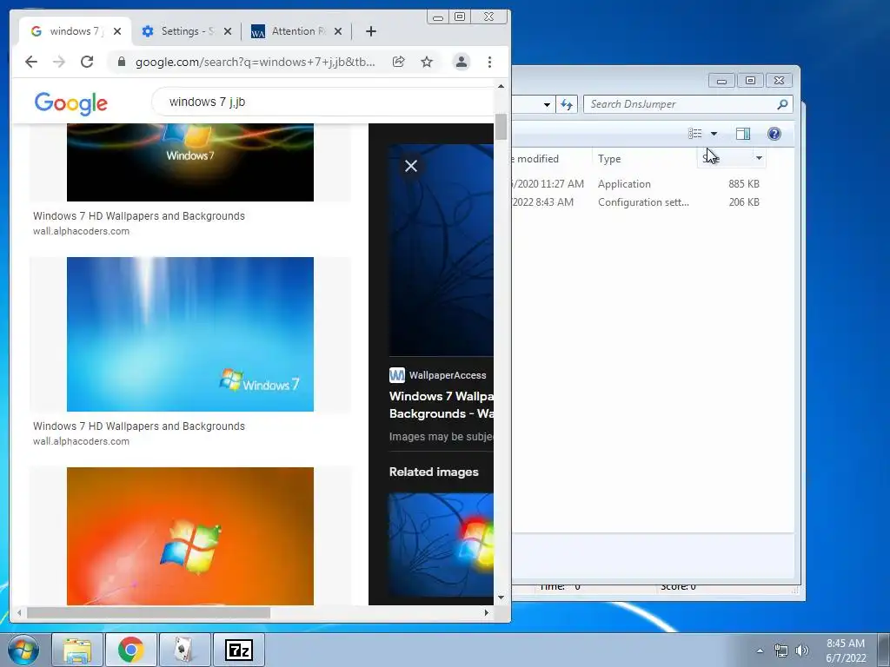
Task: Select the windows 7 Google tab
Action: [75, 31]
